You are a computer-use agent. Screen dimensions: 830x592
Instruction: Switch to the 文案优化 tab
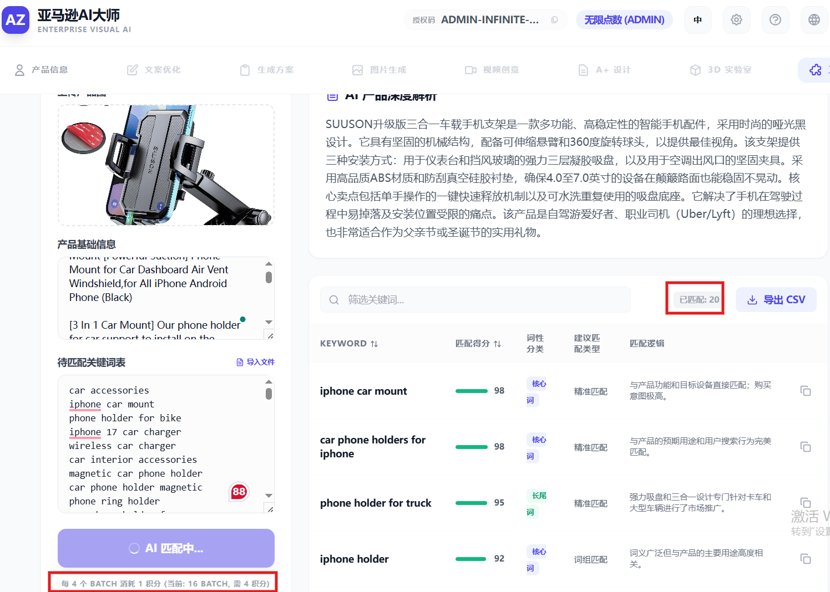154,70
